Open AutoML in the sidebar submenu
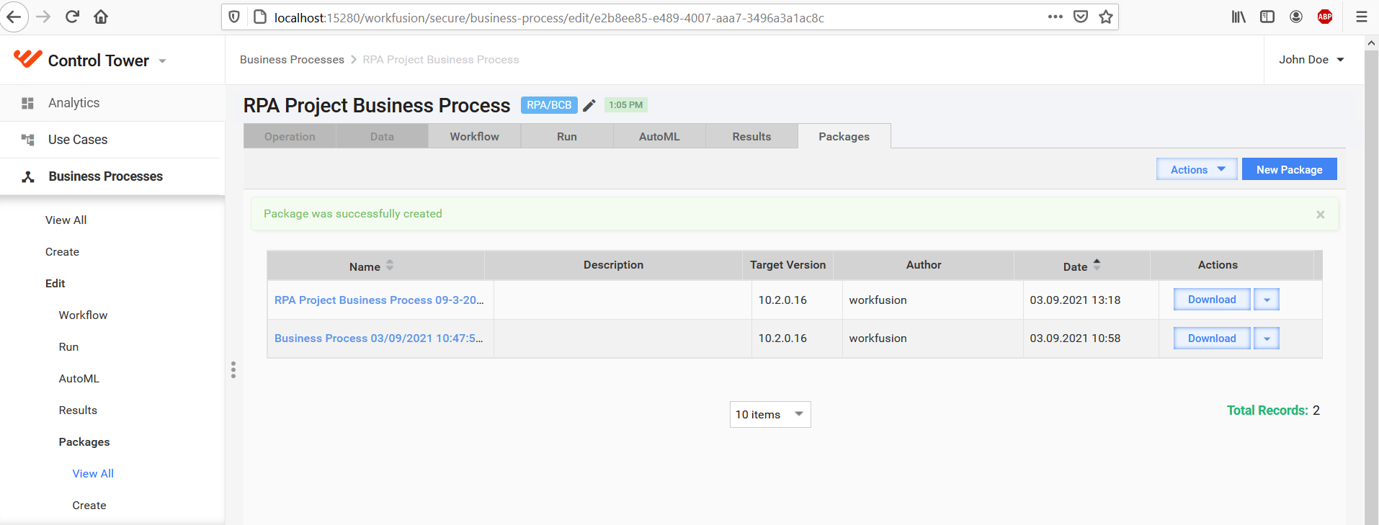The height and width of the screenshot is (525, 1379). 79,379
